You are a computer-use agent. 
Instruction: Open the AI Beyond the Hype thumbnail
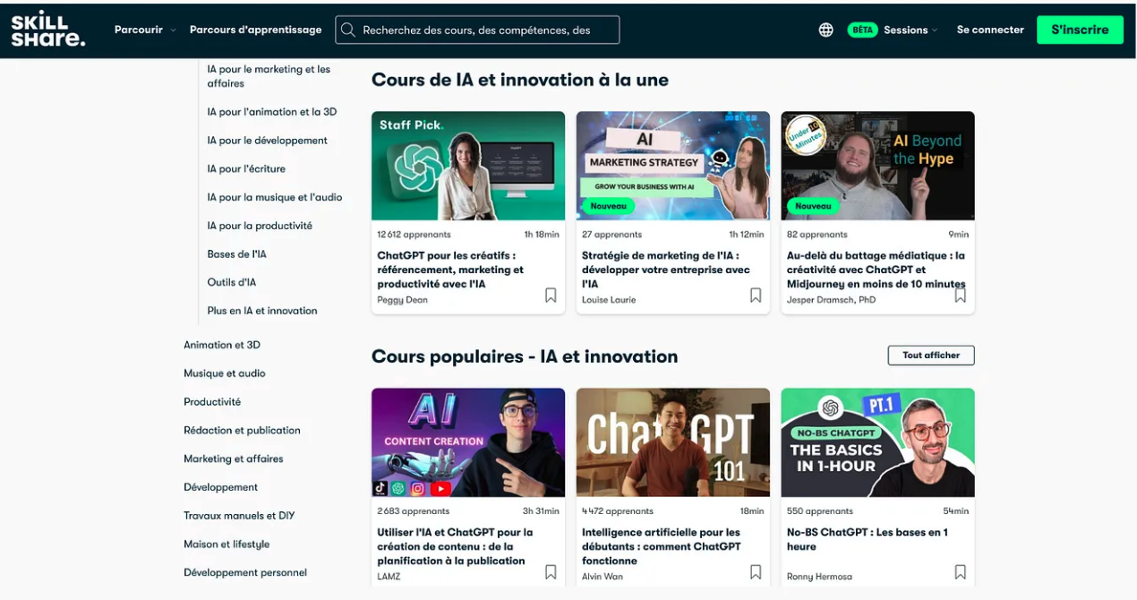point(877,166)
